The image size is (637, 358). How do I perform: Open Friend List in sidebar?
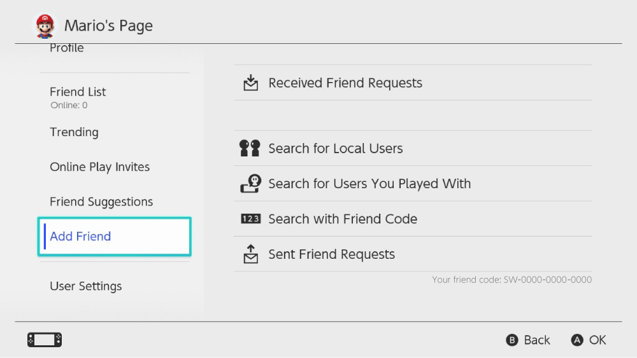pyautogui.click(x=78, y=92)
